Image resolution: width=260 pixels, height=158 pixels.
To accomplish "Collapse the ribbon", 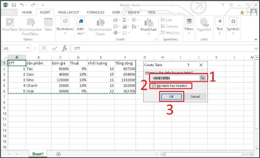I will point(256,39).
